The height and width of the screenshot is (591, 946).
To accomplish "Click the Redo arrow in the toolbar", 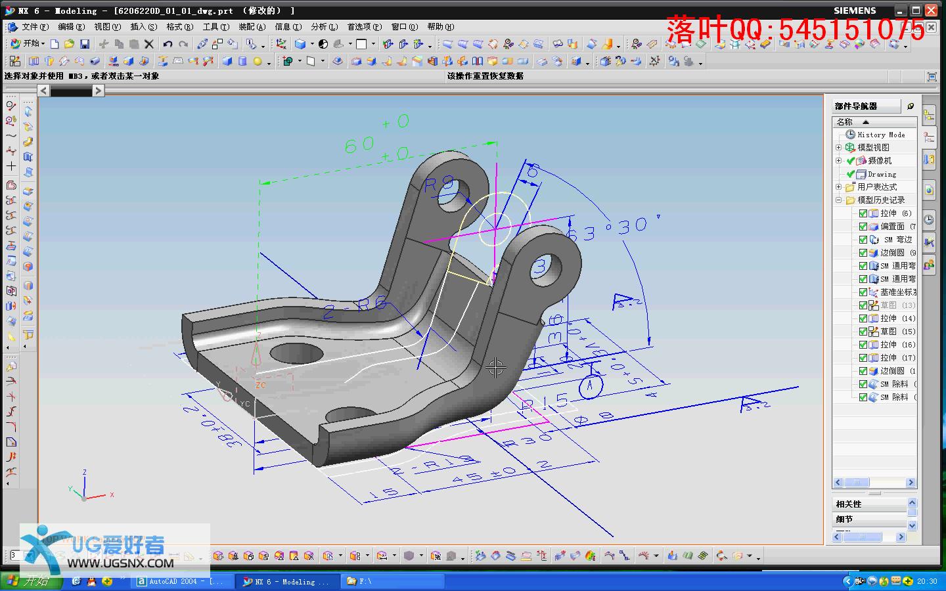I will 183,44.
